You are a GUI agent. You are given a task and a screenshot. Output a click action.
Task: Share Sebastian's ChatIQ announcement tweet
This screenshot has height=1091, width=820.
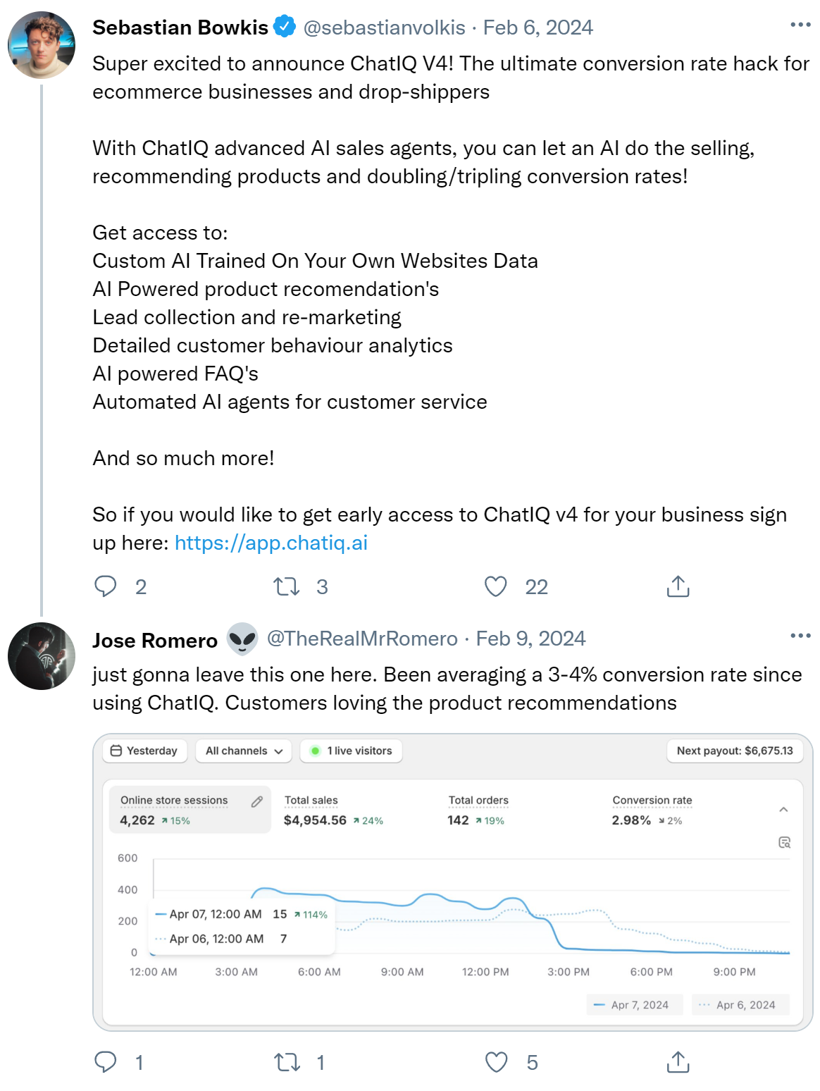point(678,586)
